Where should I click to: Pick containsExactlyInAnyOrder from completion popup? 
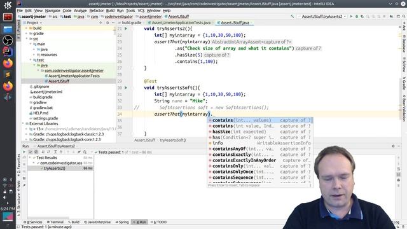coord(260,160)
